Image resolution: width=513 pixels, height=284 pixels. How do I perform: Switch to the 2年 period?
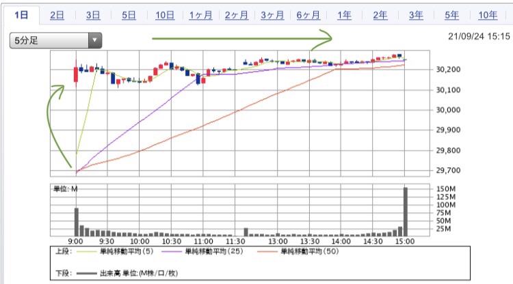pyautogui.click(x=380, y=15)
